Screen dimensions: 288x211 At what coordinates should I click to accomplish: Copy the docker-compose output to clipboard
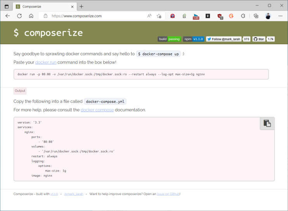(267, 124)
